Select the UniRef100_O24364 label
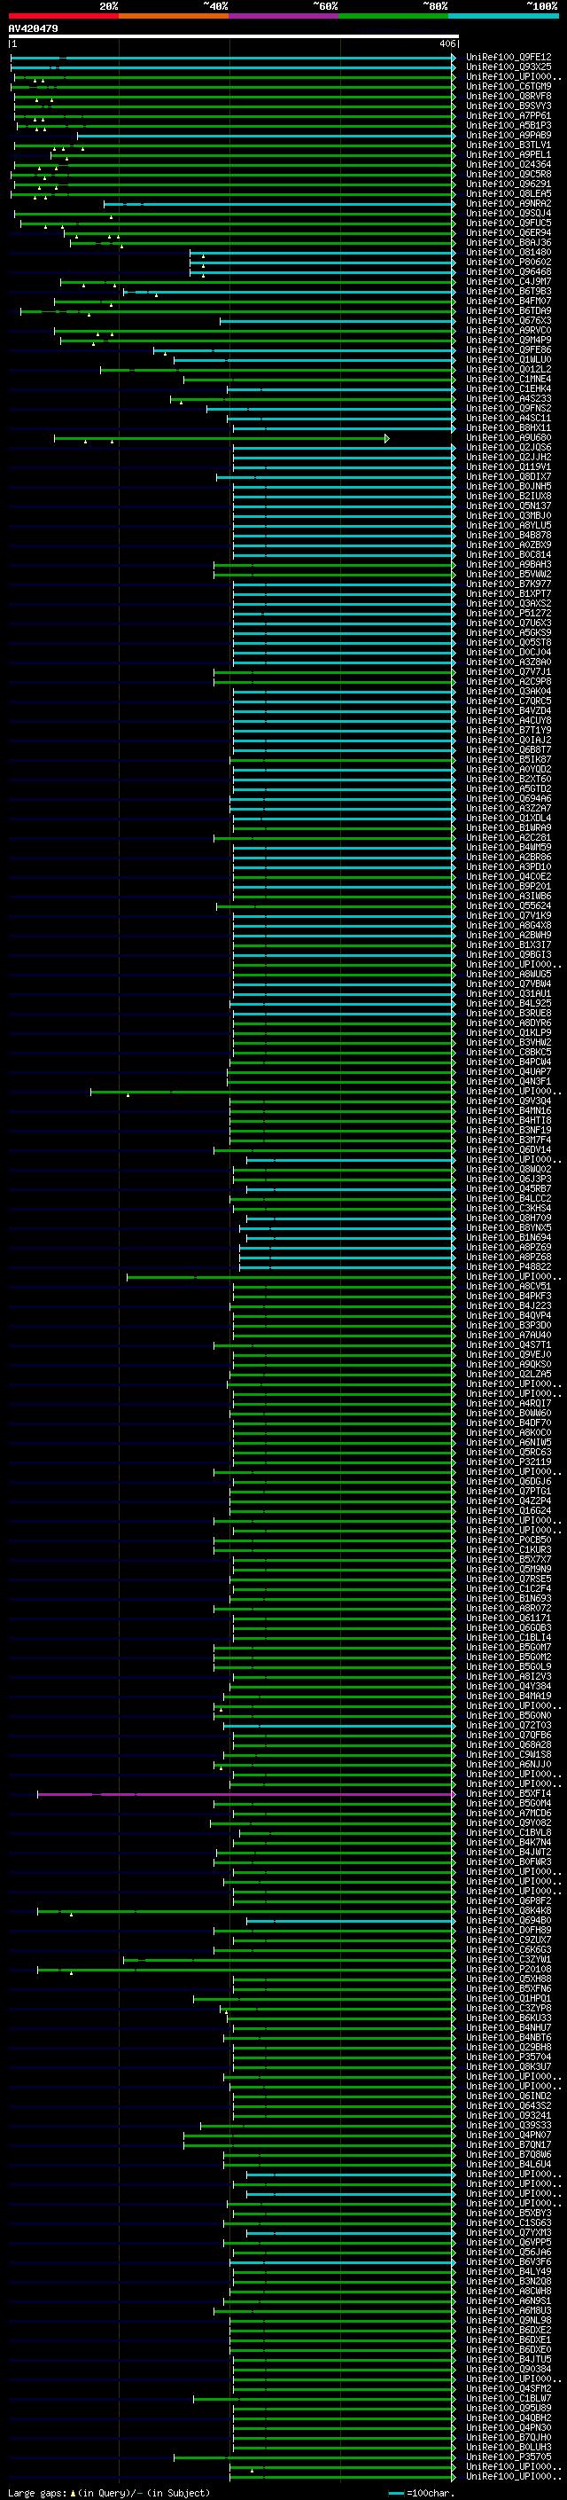The width and height of the screenshot is (567, 2500). pos(509,165)
